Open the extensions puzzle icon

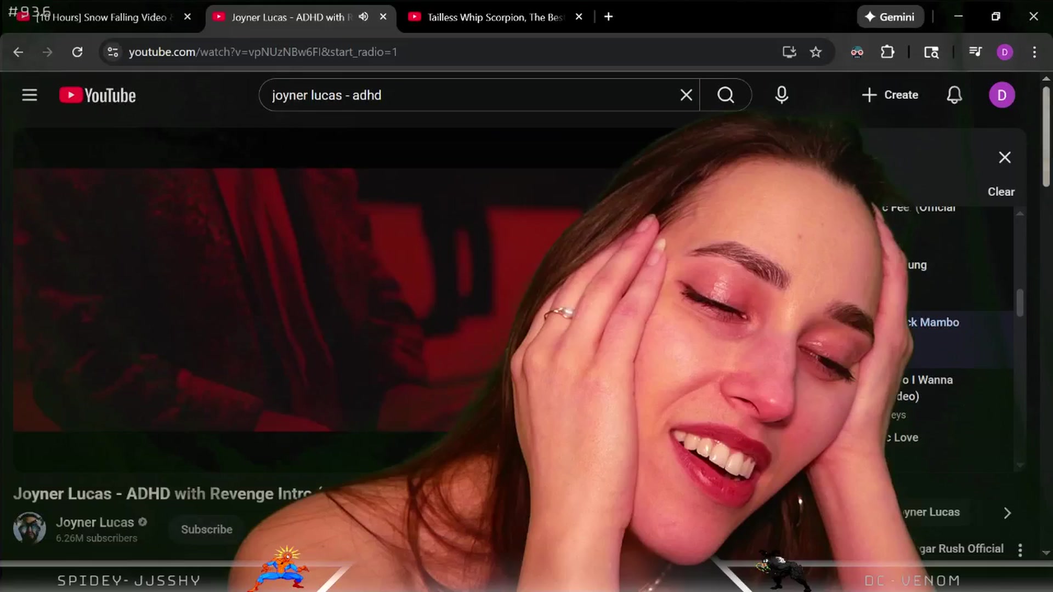pos(887,52)
